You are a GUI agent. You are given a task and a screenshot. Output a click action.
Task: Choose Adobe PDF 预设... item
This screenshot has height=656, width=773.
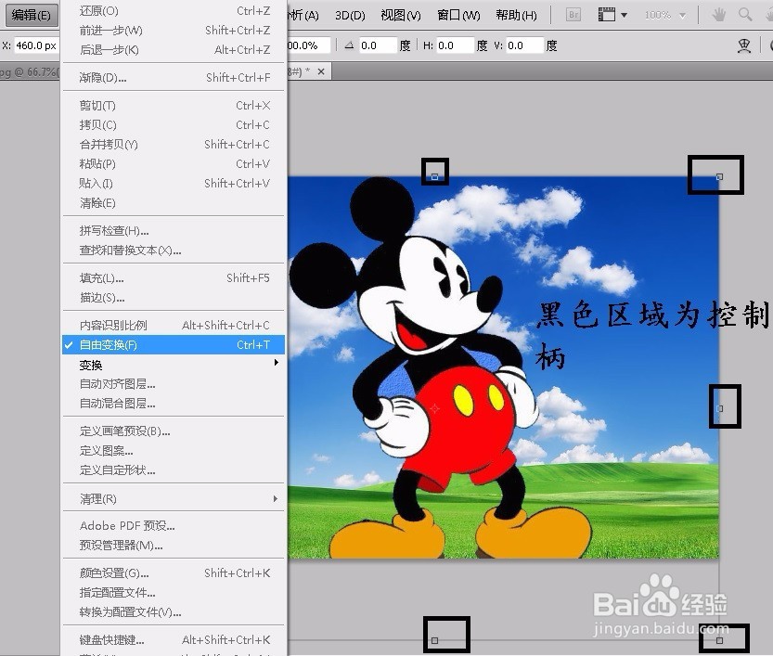coord(174,526)
